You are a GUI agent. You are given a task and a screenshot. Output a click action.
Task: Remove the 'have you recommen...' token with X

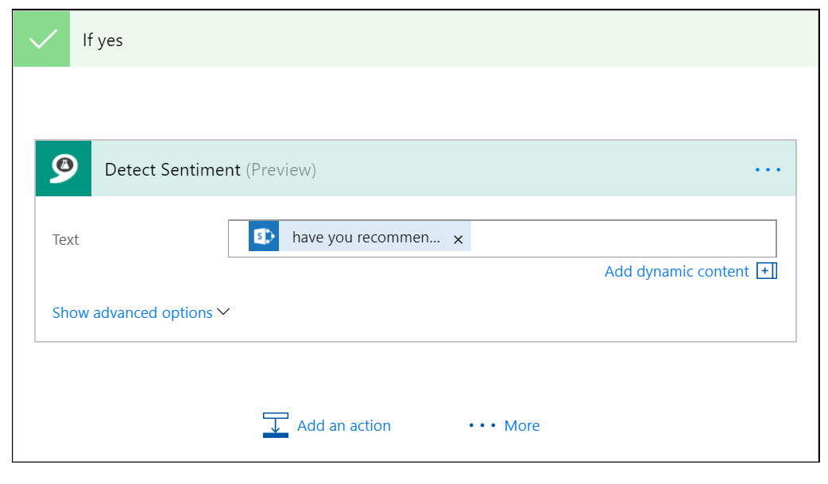click(x=458, y=238)
